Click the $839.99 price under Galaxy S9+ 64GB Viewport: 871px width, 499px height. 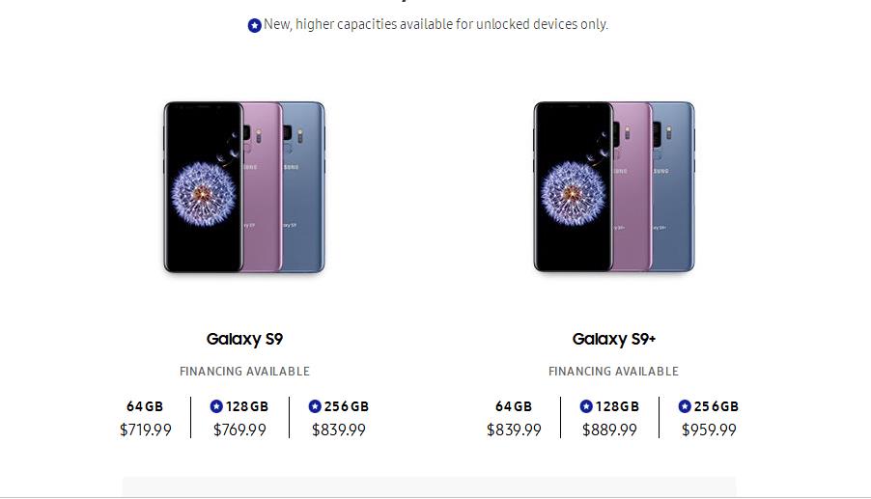click(x=514, y=430)
